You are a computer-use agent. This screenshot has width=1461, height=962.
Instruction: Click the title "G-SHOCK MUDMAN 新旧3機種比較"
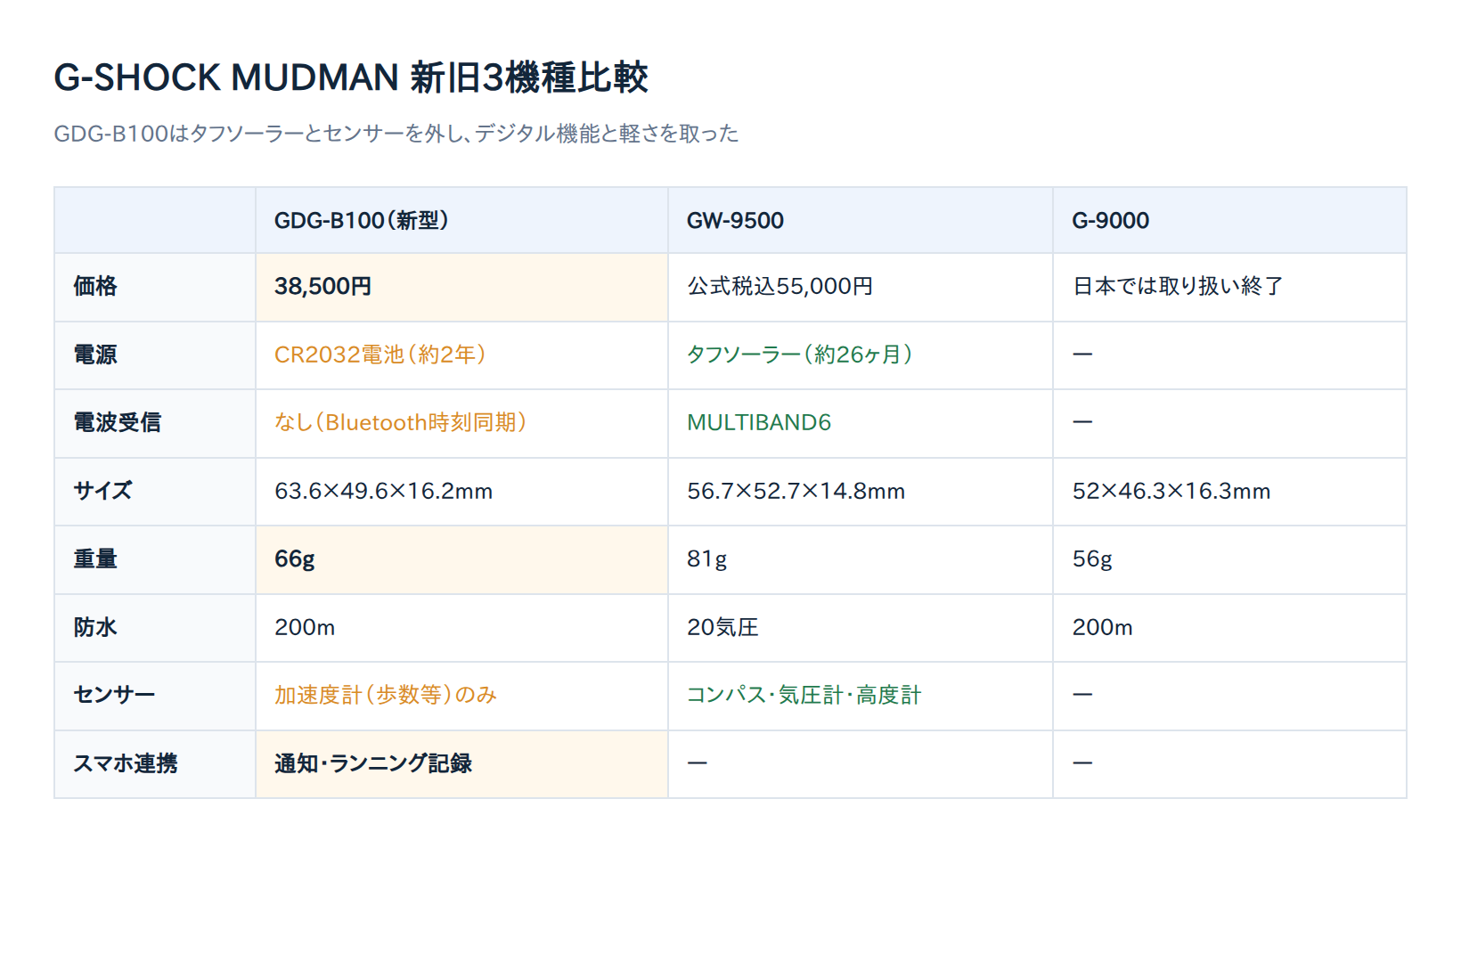(351, 77)
